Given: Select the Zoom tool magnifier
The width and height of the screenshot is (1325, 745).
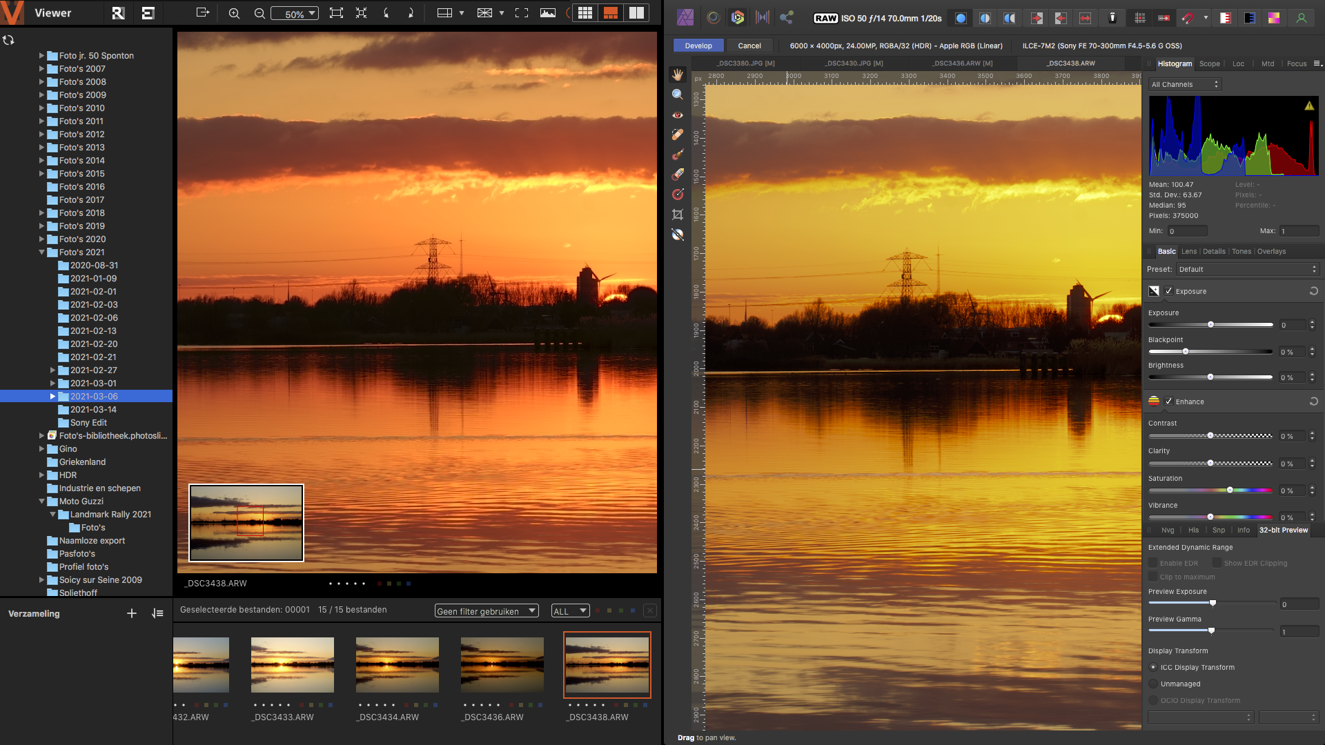Looking at the screenshot, I should (x=678, y=95).
